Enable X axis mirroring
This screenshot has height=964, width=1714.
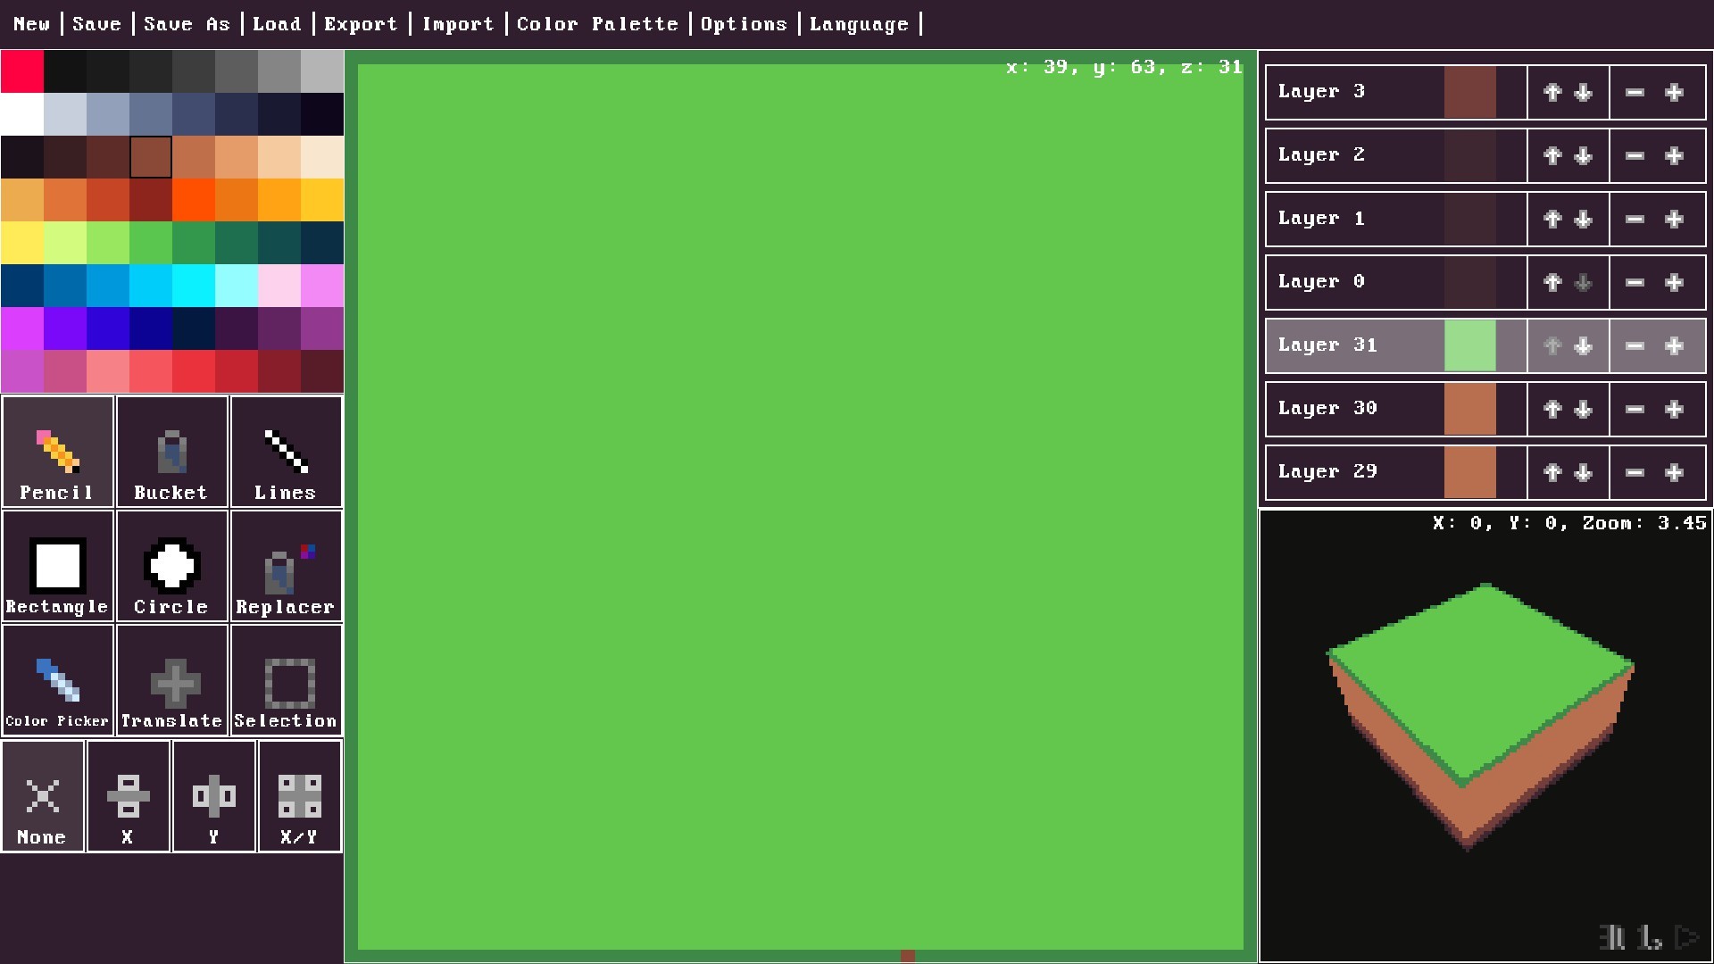(x=128, y=795)
